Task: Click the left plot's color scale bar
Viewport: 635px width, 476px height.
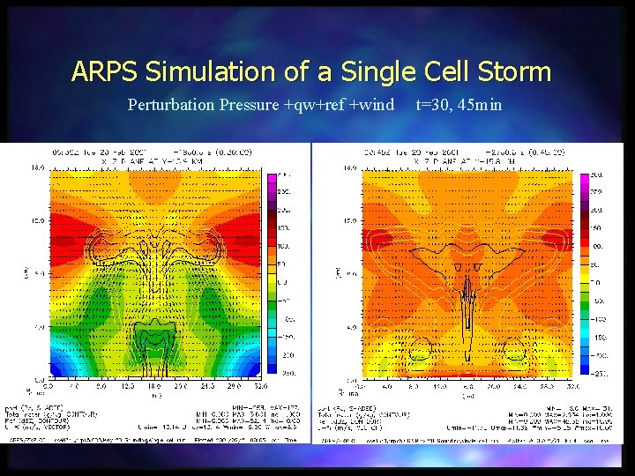Action: (273, 273)
